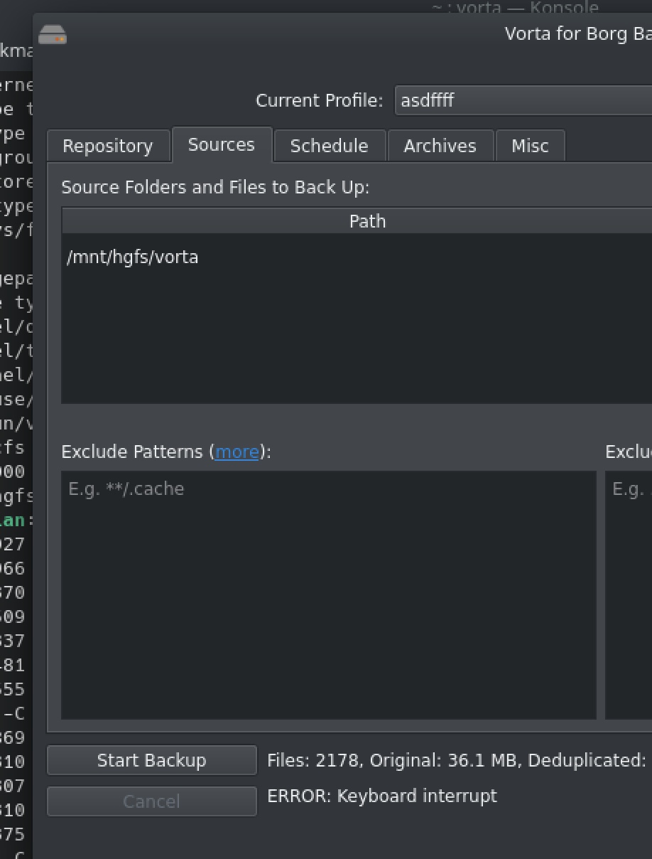Click the Cancel button
Screen dimensions: 652x859
tap(151, 801)
